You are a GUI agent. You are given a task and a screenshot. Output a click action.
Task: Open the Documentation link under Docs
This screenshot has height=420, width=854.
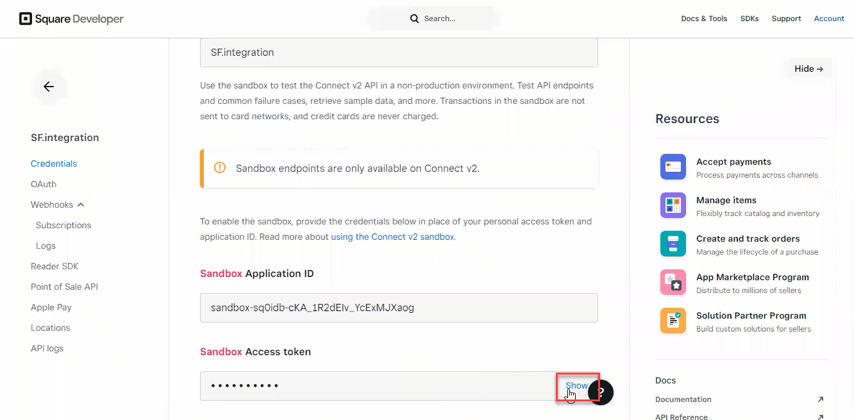pyautogui.click(x=683, y=399)
